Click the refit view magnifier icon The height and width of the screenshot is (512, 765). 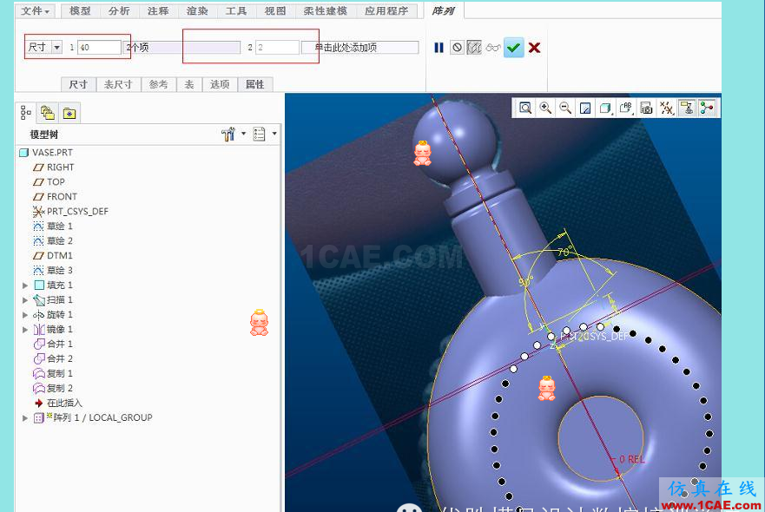pos(525,108)
